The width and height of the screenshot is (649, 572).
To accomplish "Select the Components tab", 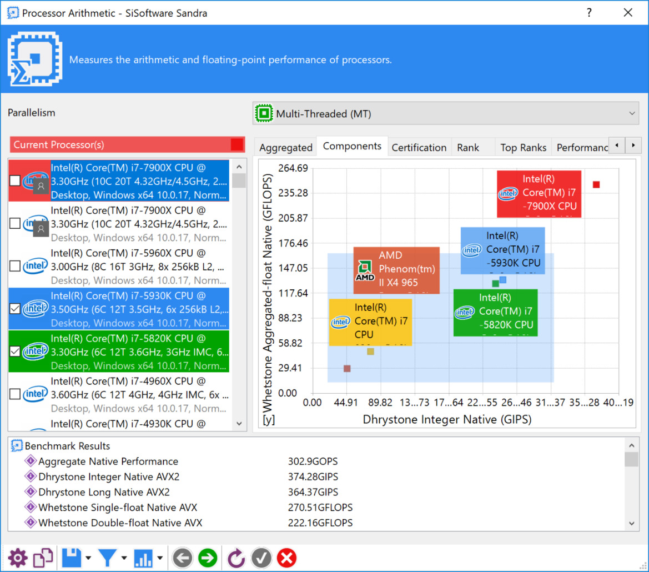I will tap(352, 146).
